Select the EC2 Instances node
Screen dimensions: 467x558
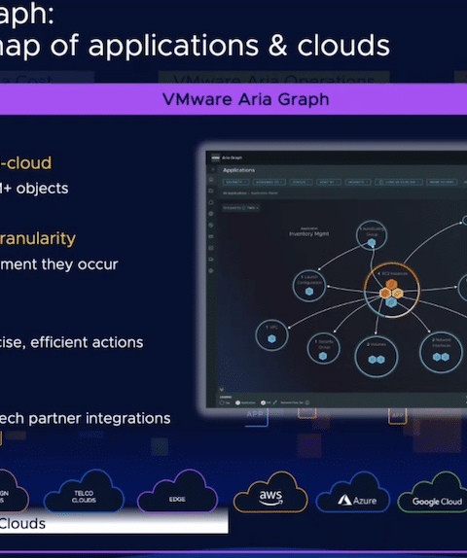392,291
